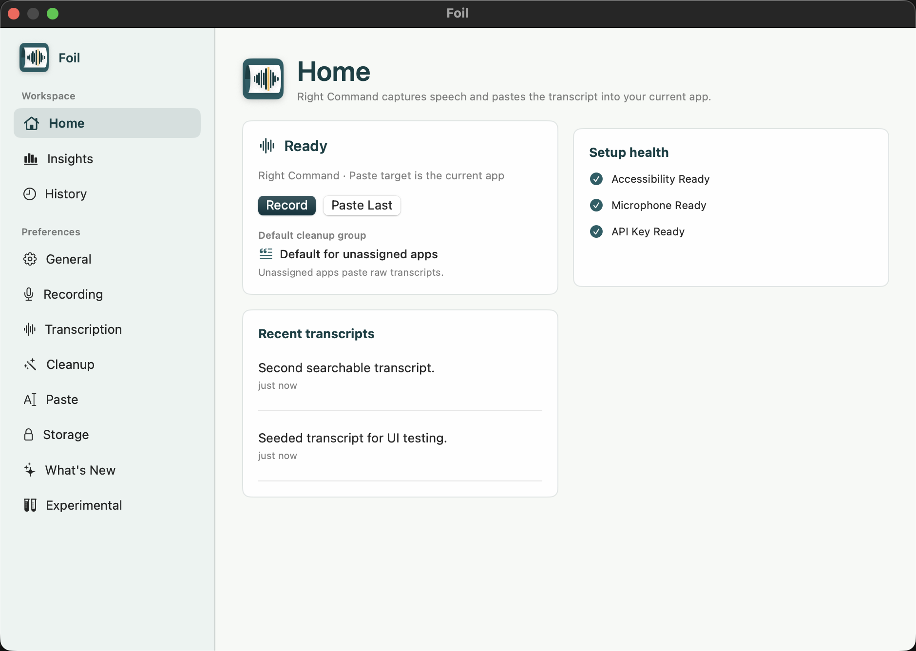Viewport: 916px width, 651px height.
Task: Click the Ready status heading
Action: click(305, 146)
